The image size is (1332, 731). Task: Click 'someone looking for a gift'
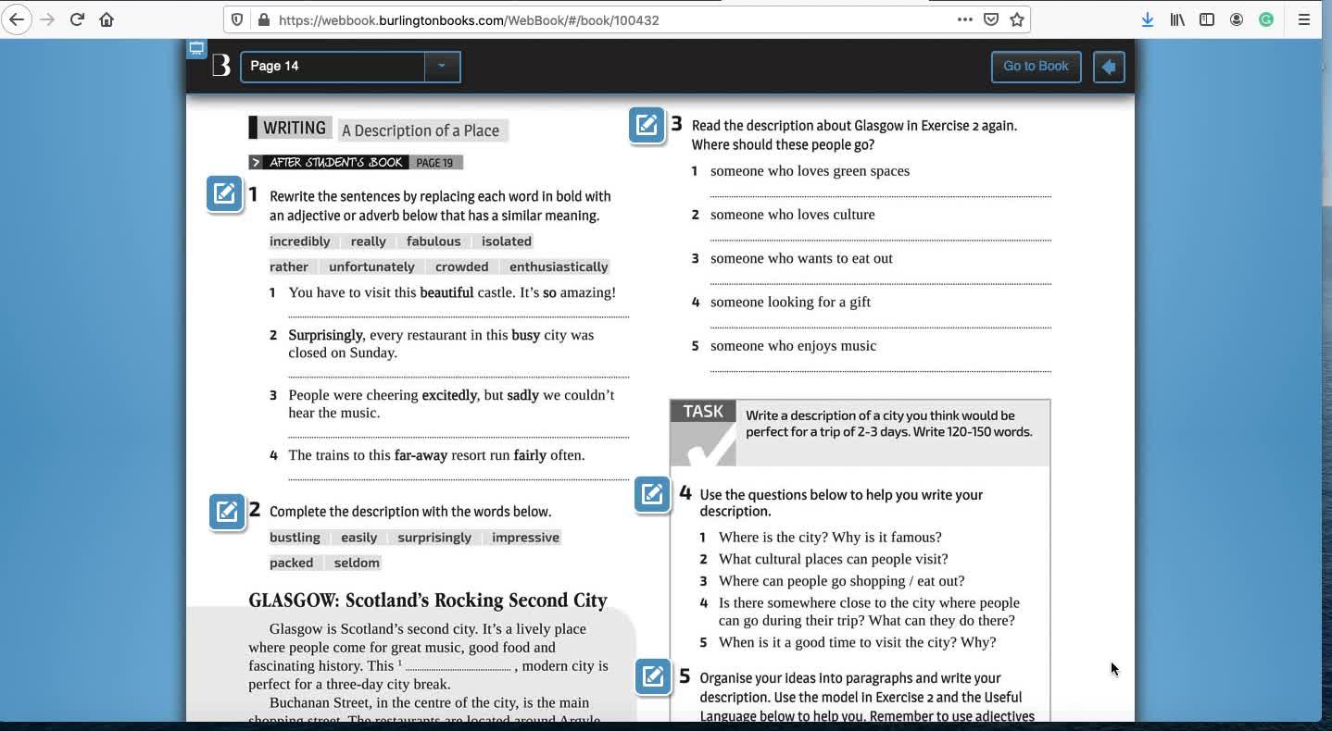[x=790, y=303]
